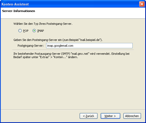This screenshot has width=146, height=123.
Task: Select the POP radio button
Action: coord(20,31)
